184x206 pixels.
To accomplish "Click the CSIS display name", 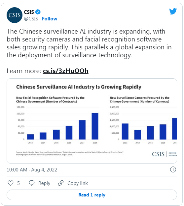I will tap(29, 12).
